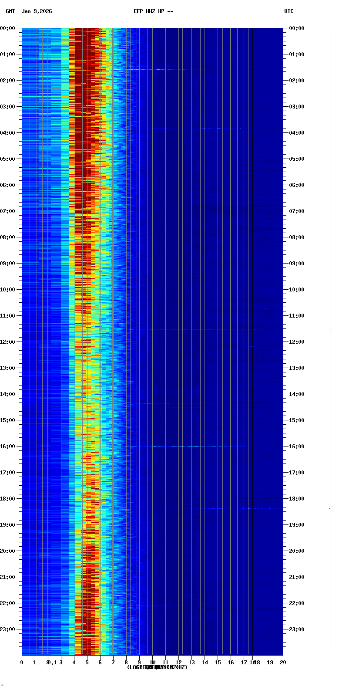Screen dimensions: 349x690
Task: Click the horizontal event streak at 16:00
Action: click(187, 446)
